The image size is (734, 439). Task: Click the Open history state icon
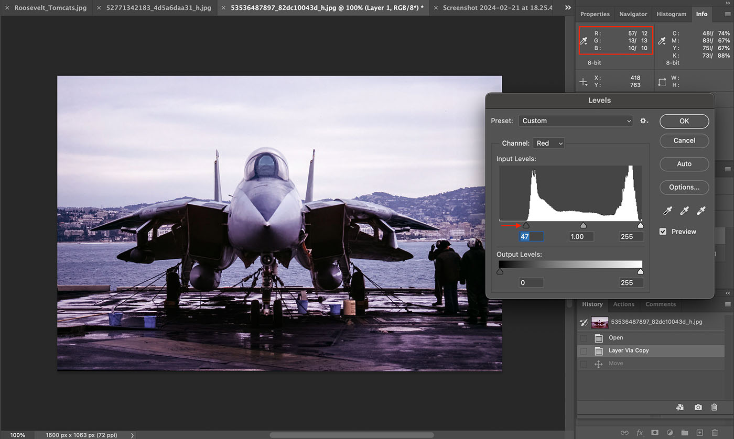tap(598, 338)
